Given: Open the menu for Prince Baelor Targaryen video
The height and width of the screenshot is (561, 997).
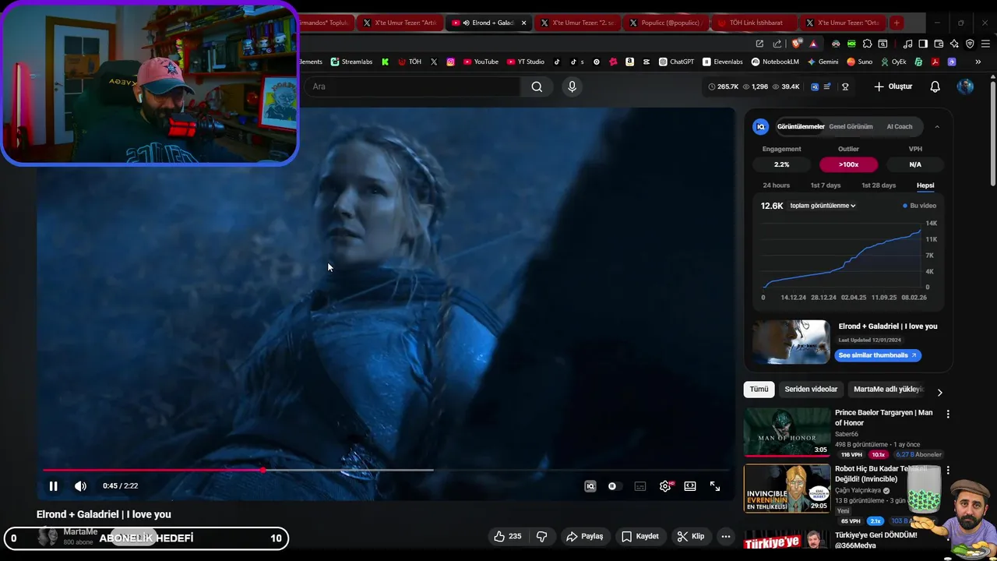Looking at the screenshot, I should (948, 414).
